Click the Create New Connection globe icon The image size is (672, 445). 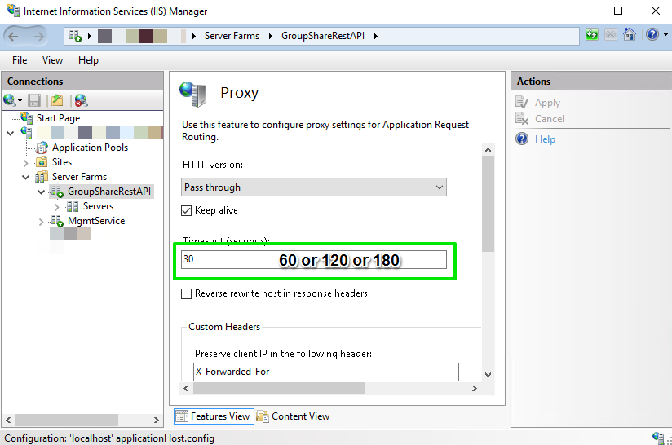[x=11, y=100]
